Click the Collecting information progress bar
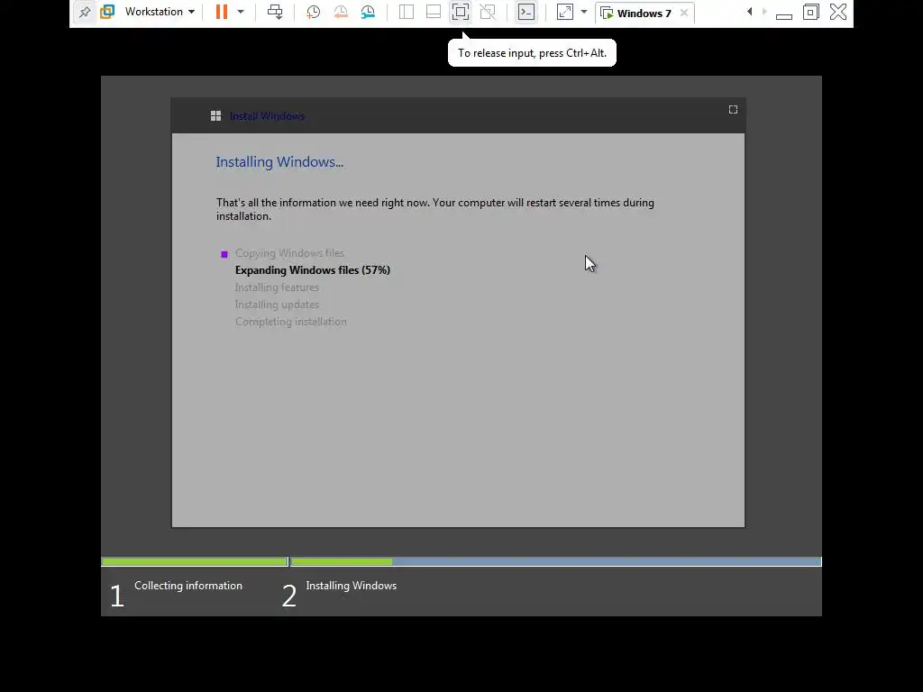Viewport: 923px width, 692px height. pyautogui.click(x=195, y=562)
